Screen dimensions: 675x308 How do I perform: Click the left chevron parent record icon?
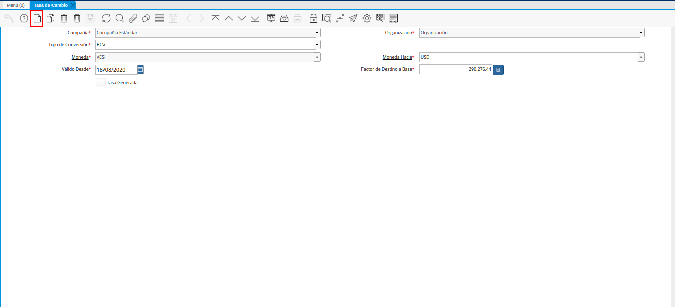tap(189, 19)
